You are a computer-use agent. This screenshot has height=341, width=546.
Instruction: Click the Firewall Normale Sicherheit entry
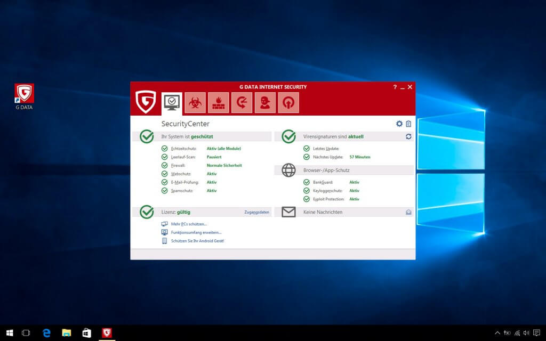tap(224, 165)
